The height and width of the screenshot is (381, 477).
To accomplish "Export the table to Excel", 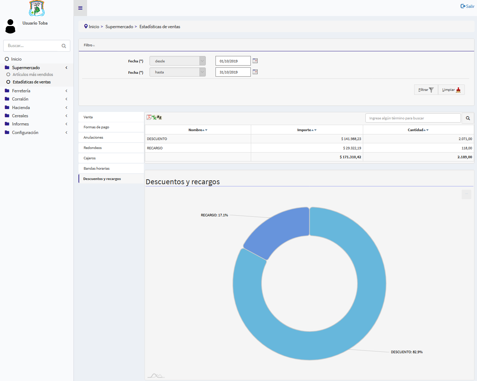I will coord(154,117).
